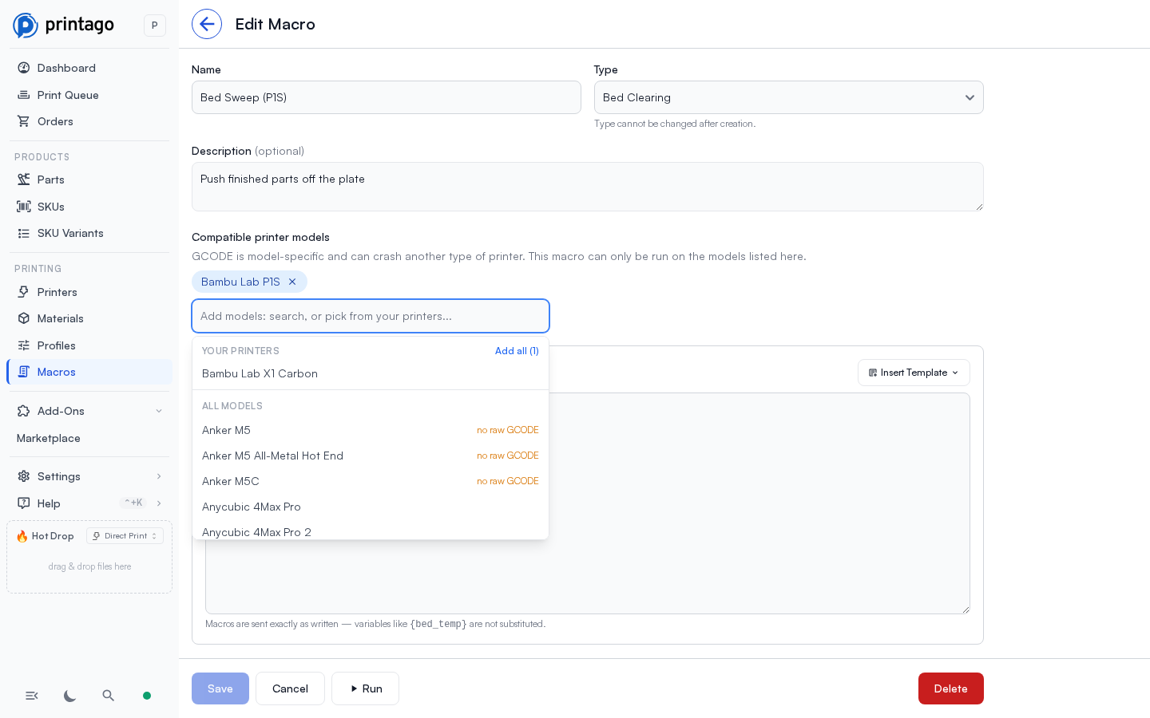Toggle dark mode moon icon
The width and height of the screenshot is (1150, 718).
70,696
